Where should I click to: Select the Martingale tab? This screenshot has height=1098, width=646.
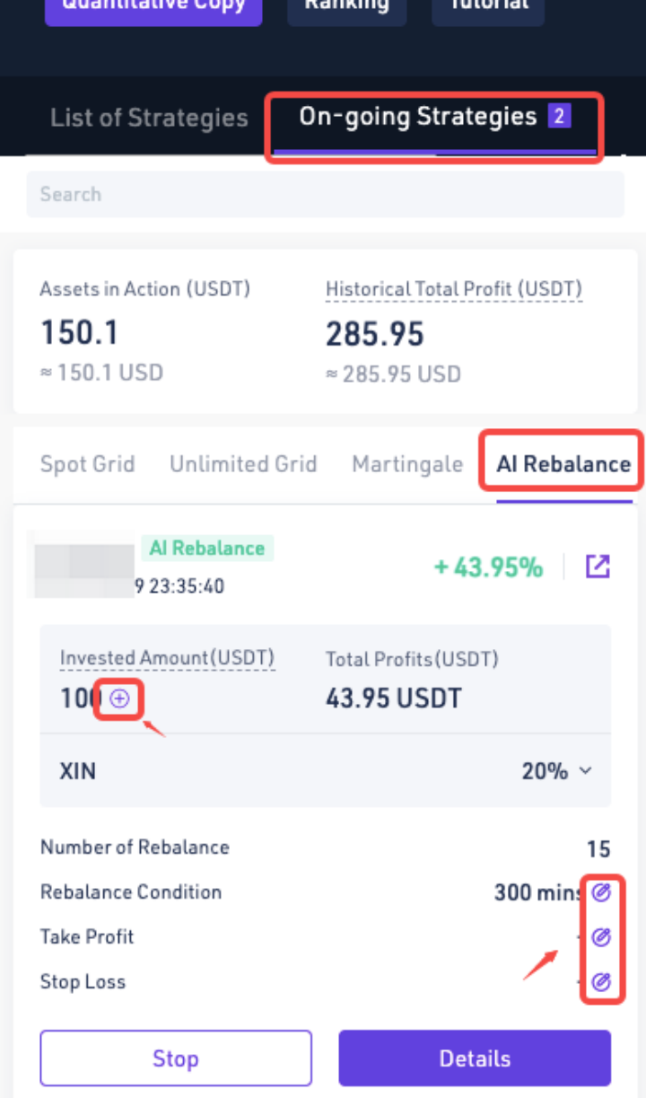(407, 464)
